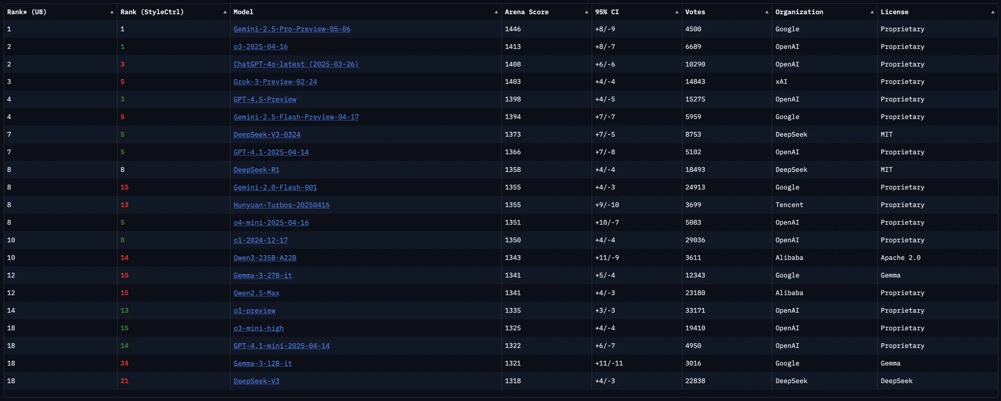
Task: Open Qwen2.5-Max model link
Action: pyautogui.click(x=257, y=292)
